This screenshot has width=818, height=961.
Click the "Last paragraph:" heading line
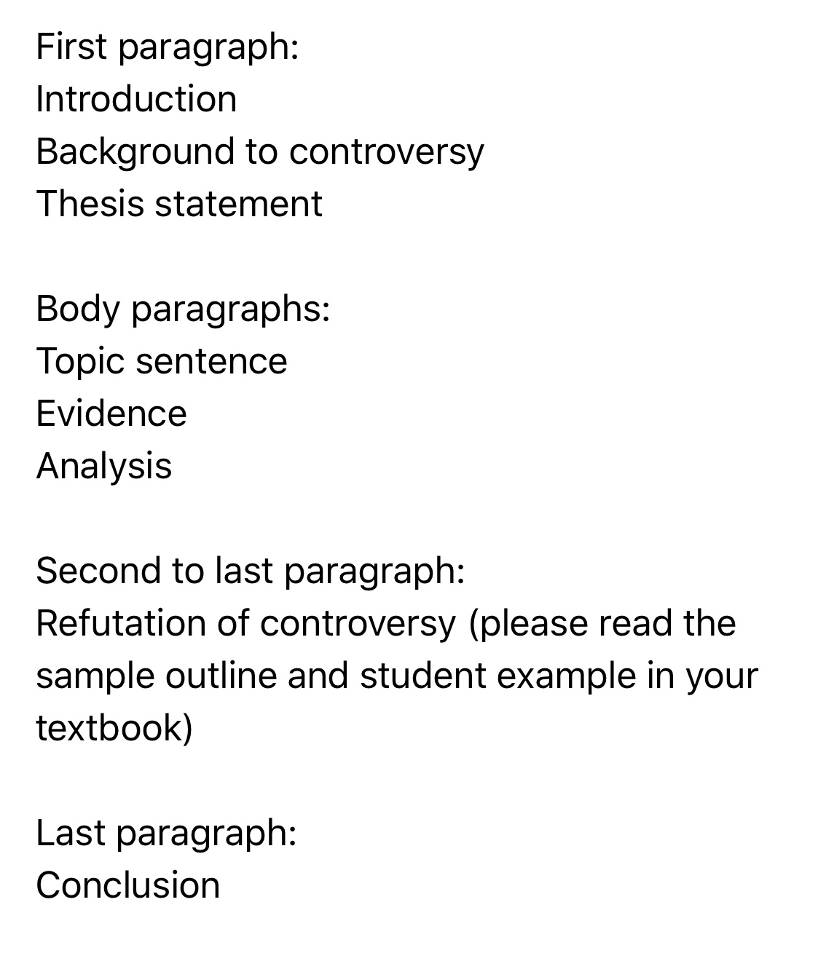pos(166,833)
